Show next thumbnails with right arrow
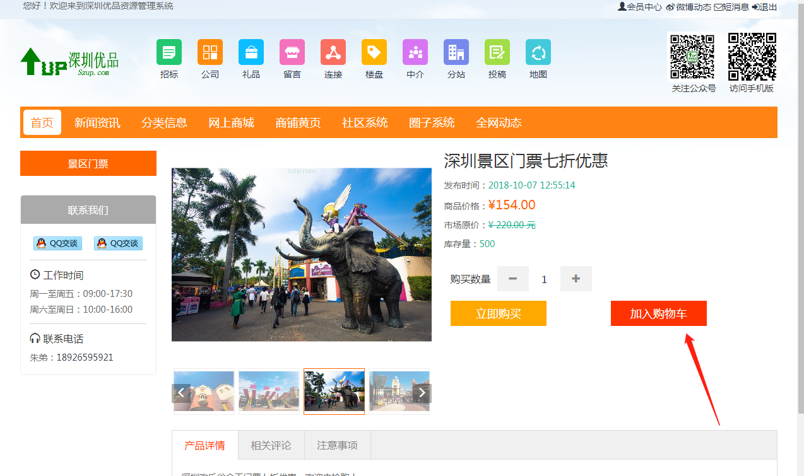The image size is (804, 476). point(423,393)
